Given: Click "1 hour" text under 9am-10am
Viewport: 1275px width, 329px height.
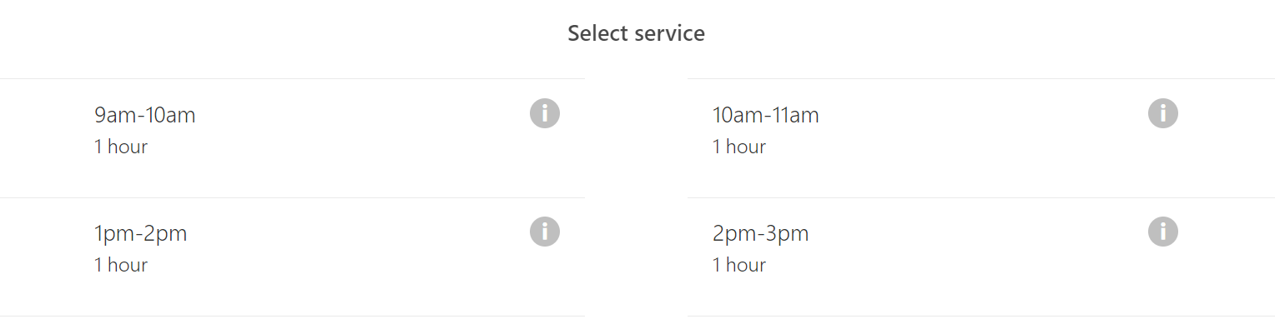Looking at the screenshot, I should click(121, 147).
